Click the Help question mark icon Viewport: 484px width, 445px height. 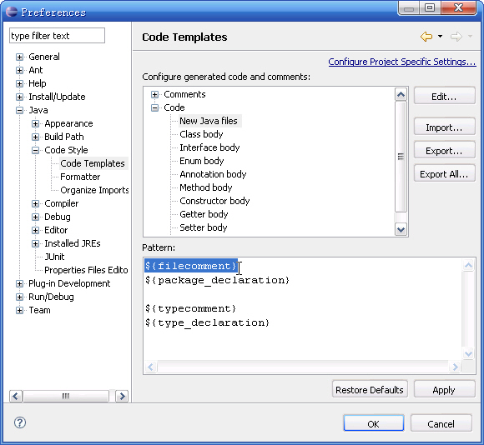point(20,422)
